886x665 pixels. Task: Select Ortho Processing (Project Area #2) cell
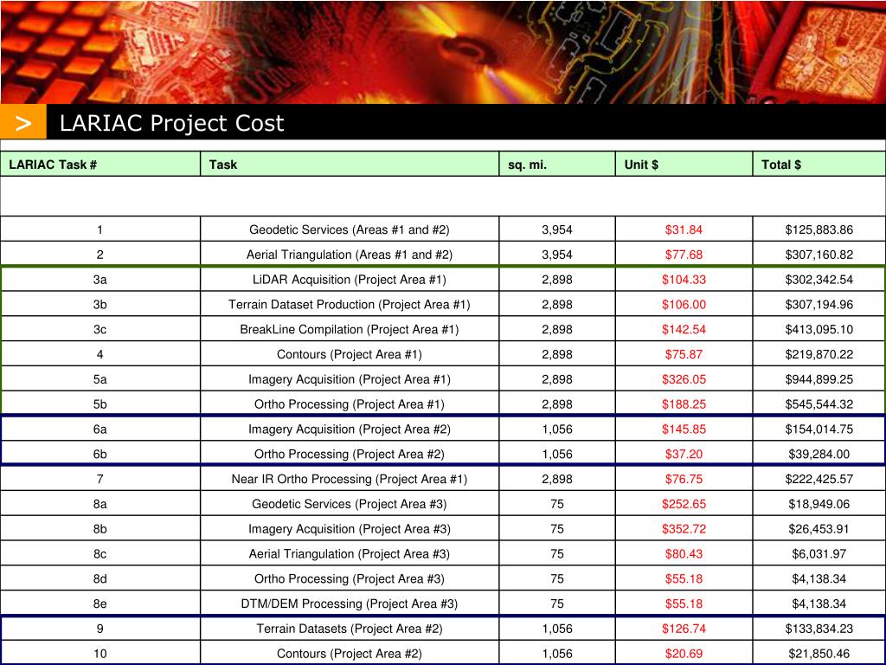(x=350, y=454)
